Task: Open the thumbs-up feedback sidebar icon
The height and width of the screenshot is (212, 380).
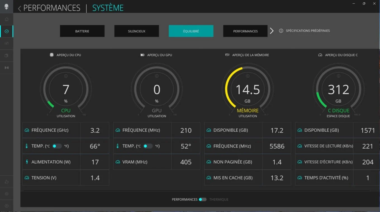Action: click(x=6, y=182)
